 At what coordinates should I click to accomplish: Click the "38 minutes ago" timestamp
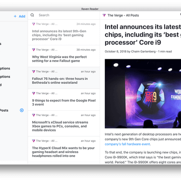(86, 50)
